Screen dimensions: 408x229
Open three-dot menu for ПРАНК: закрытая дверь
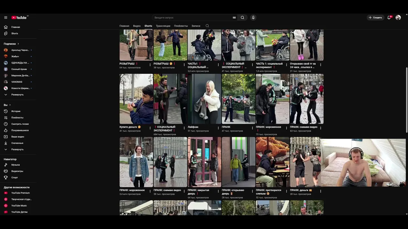[x=218, y=191]
